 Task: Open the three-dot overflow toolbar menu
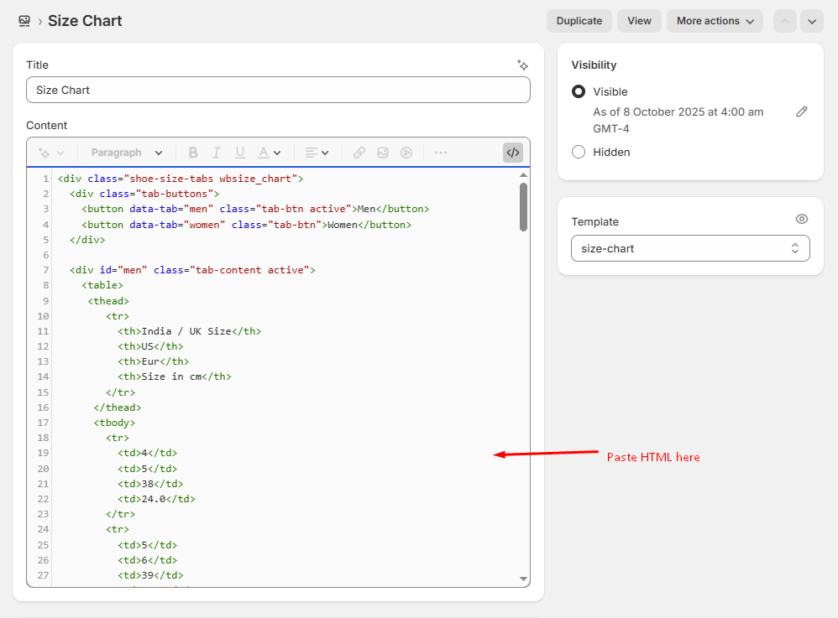point(441,153)
